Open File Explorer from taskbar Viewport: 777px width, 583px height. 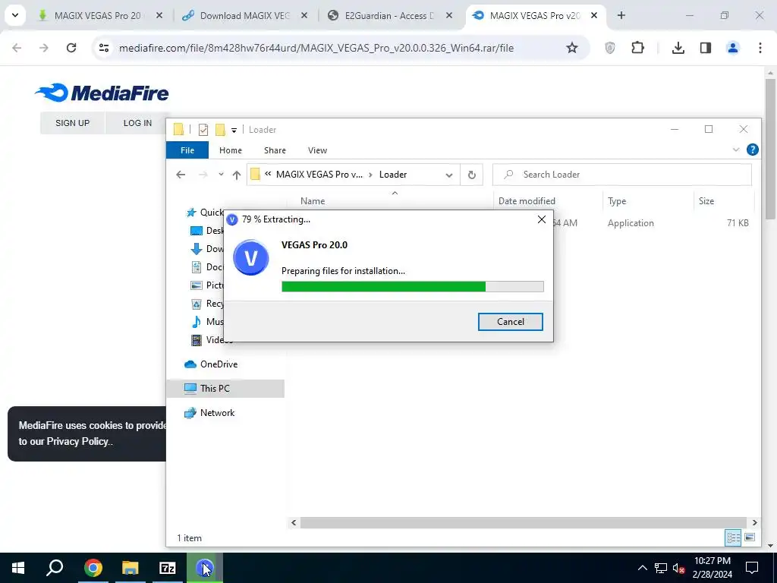(x=131, y=568)
